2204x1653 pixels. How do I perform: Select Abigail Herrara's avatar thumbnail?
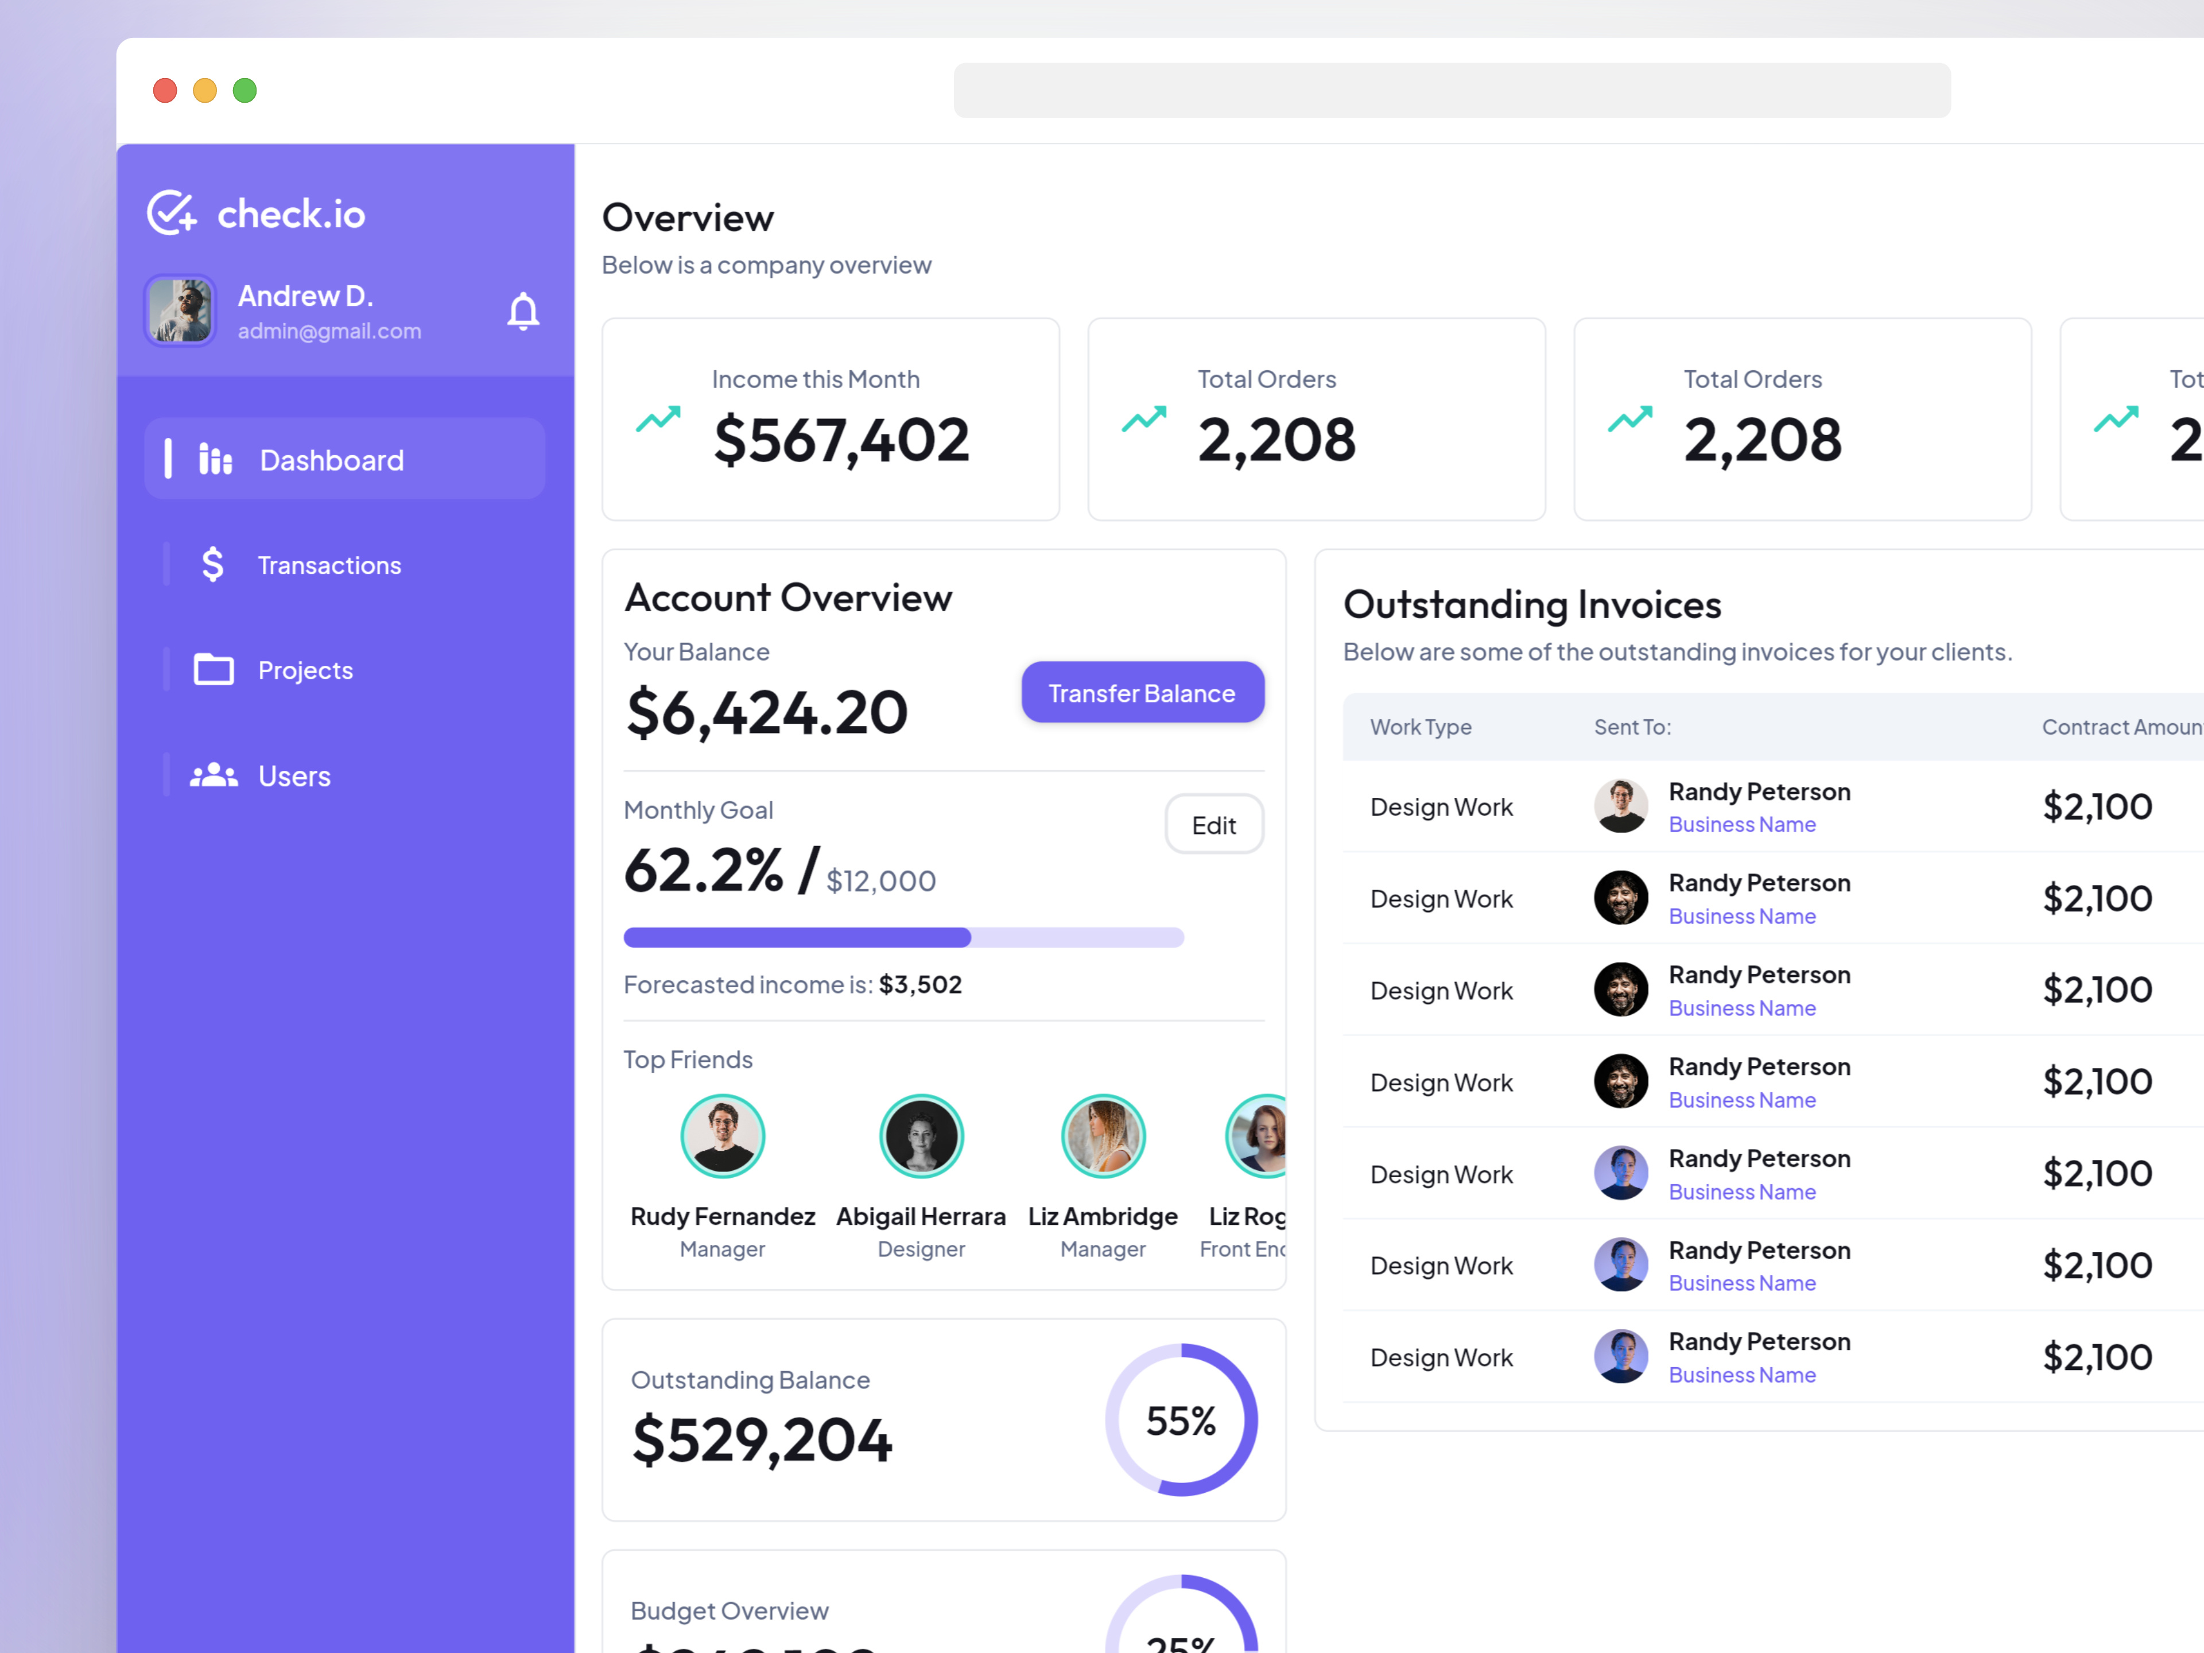point(921,1135)
